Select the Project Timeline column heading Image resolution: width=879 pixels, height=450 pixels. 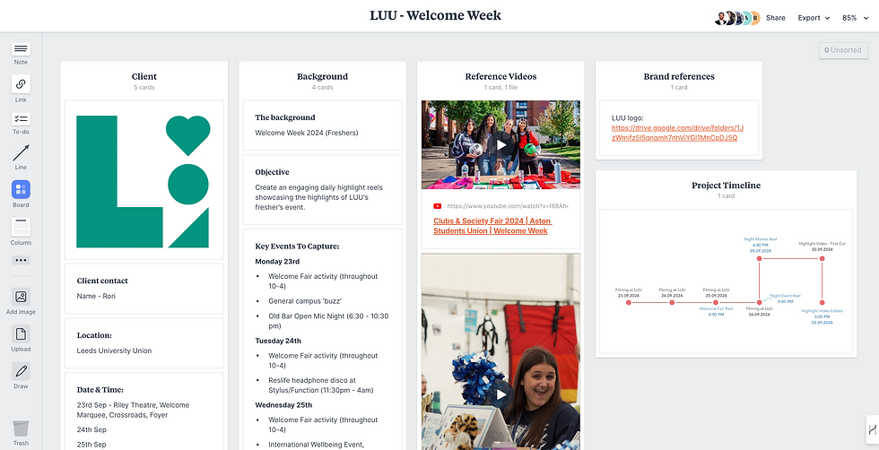(x=726, y=186)
